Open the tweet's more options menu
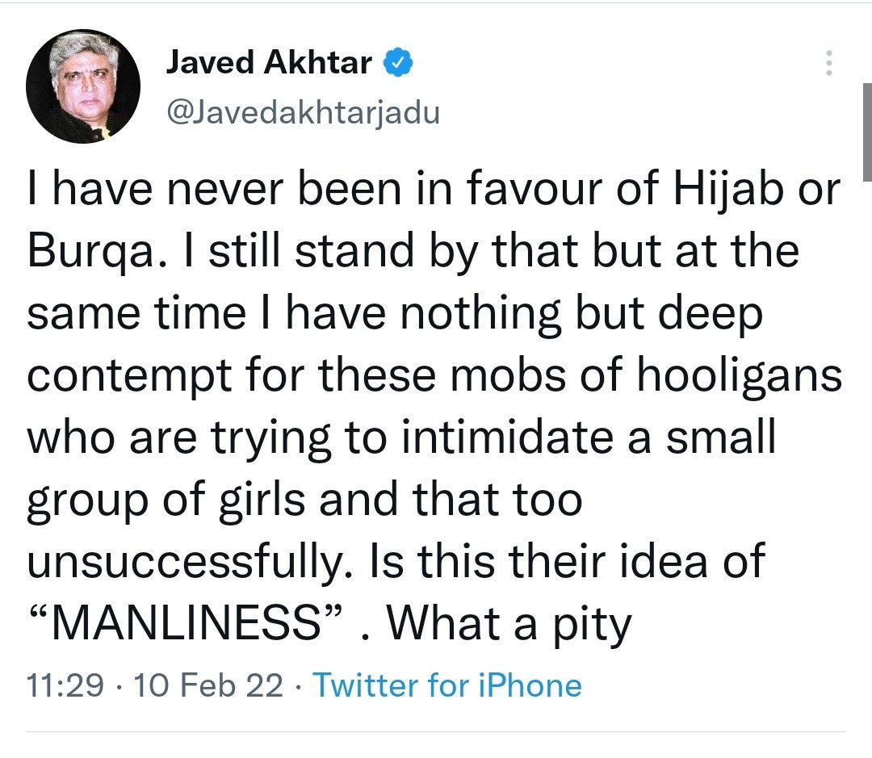The width and height of the screenshot is (872, 758). 828,64
